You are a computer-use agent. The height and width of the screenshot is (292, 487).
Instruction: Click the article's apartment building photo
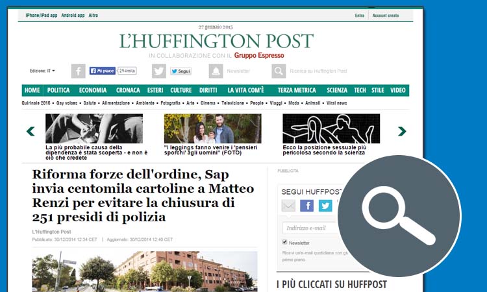point(145,271)
